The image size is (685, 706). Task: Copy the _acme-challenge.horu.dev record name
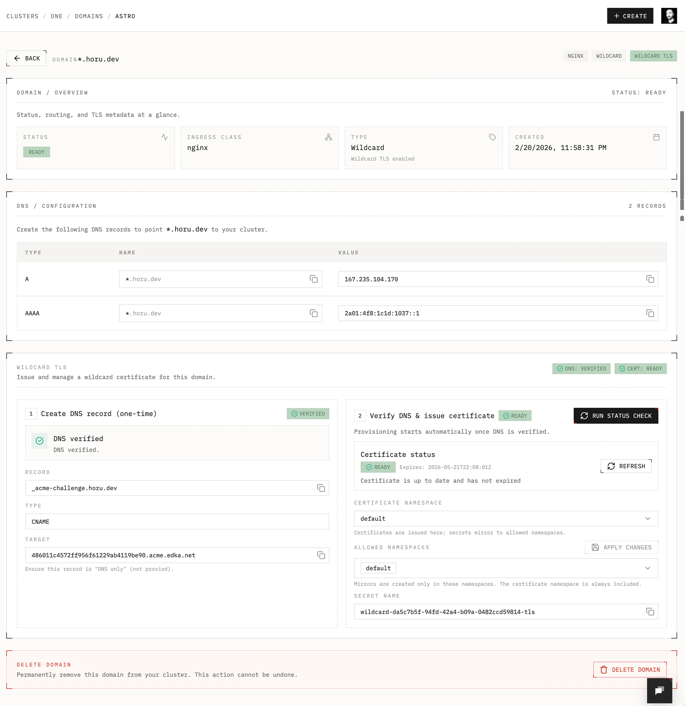[320, 488]
